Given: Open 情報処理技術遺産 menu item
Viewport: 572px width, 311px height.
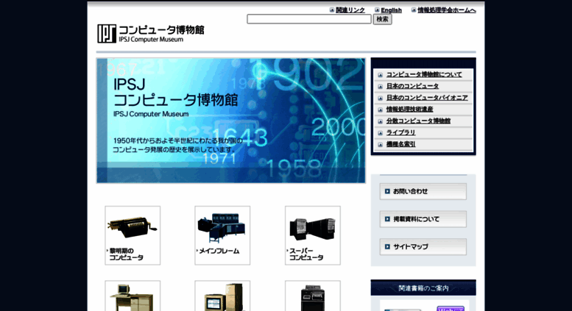Looking at the screenshot, I should coord(409,110).
